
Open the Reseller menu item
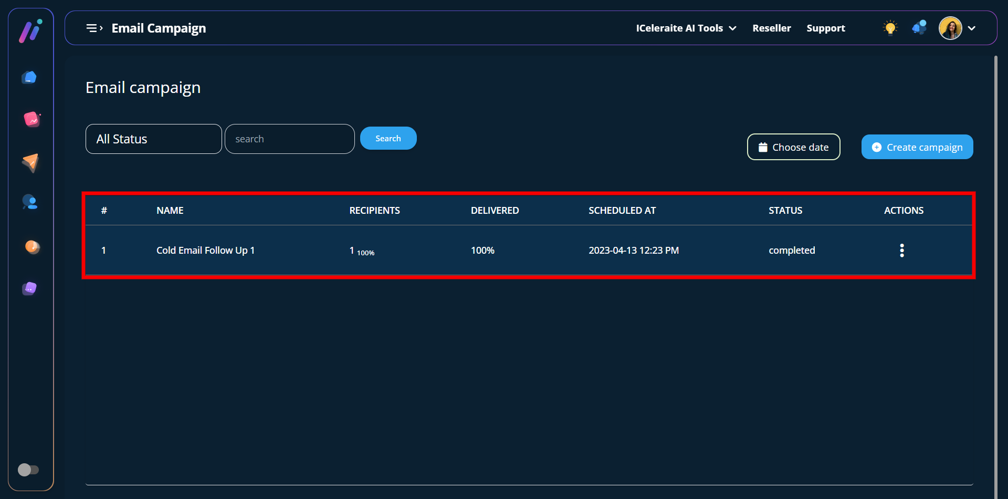click(771, 28)
